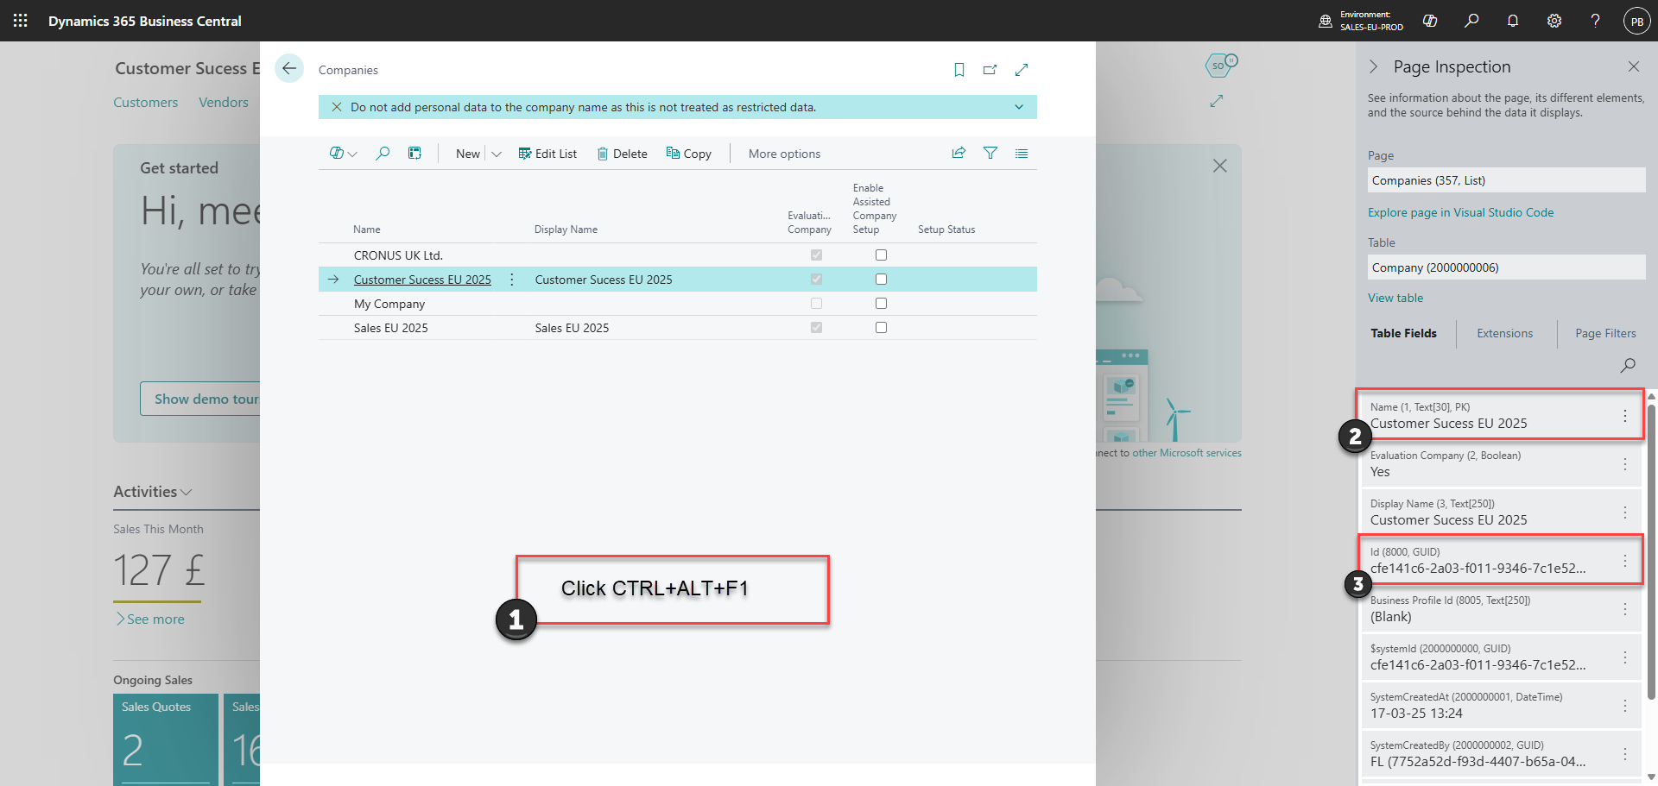
Task: Open Copilot icon in top bar
Action: (x=1430, y=21)
